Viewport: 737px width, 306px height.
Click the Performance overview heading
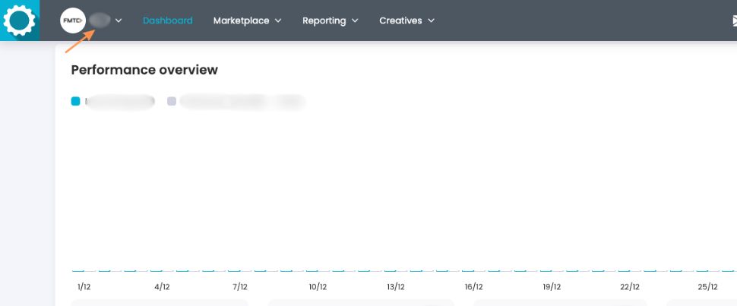coord(144,70)
